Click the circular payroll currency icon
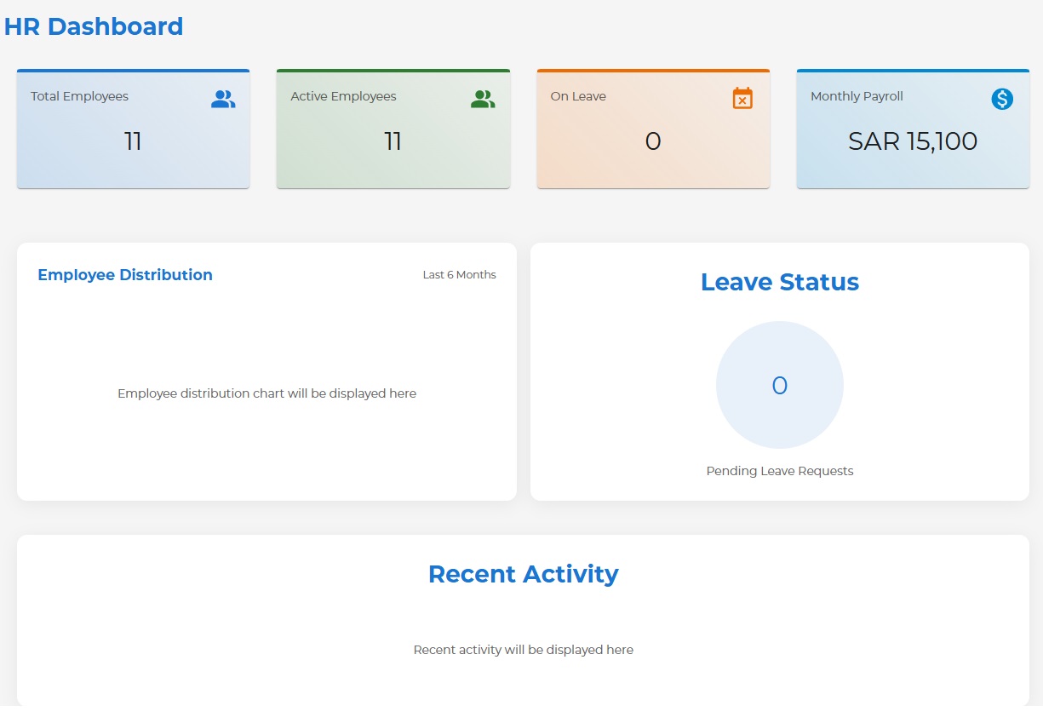The width and height of the screenshot is (1043, 723). click(1002, 99)
